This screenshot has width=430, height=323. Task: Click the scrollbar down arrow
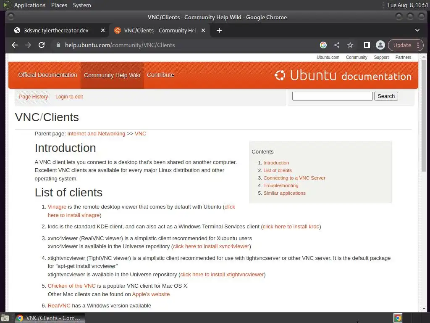[424, 308]
